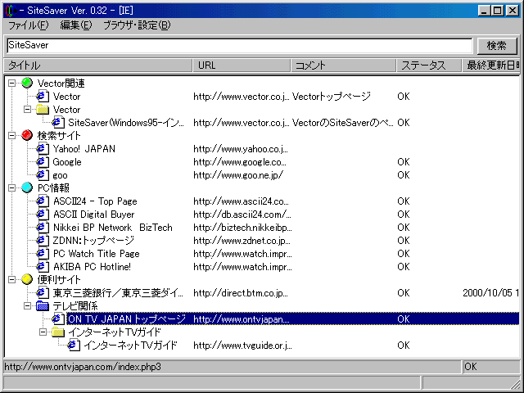Select the Yahoo! JAPAN row title
This screenshot has width=524, height=393.
click(84, 149)
